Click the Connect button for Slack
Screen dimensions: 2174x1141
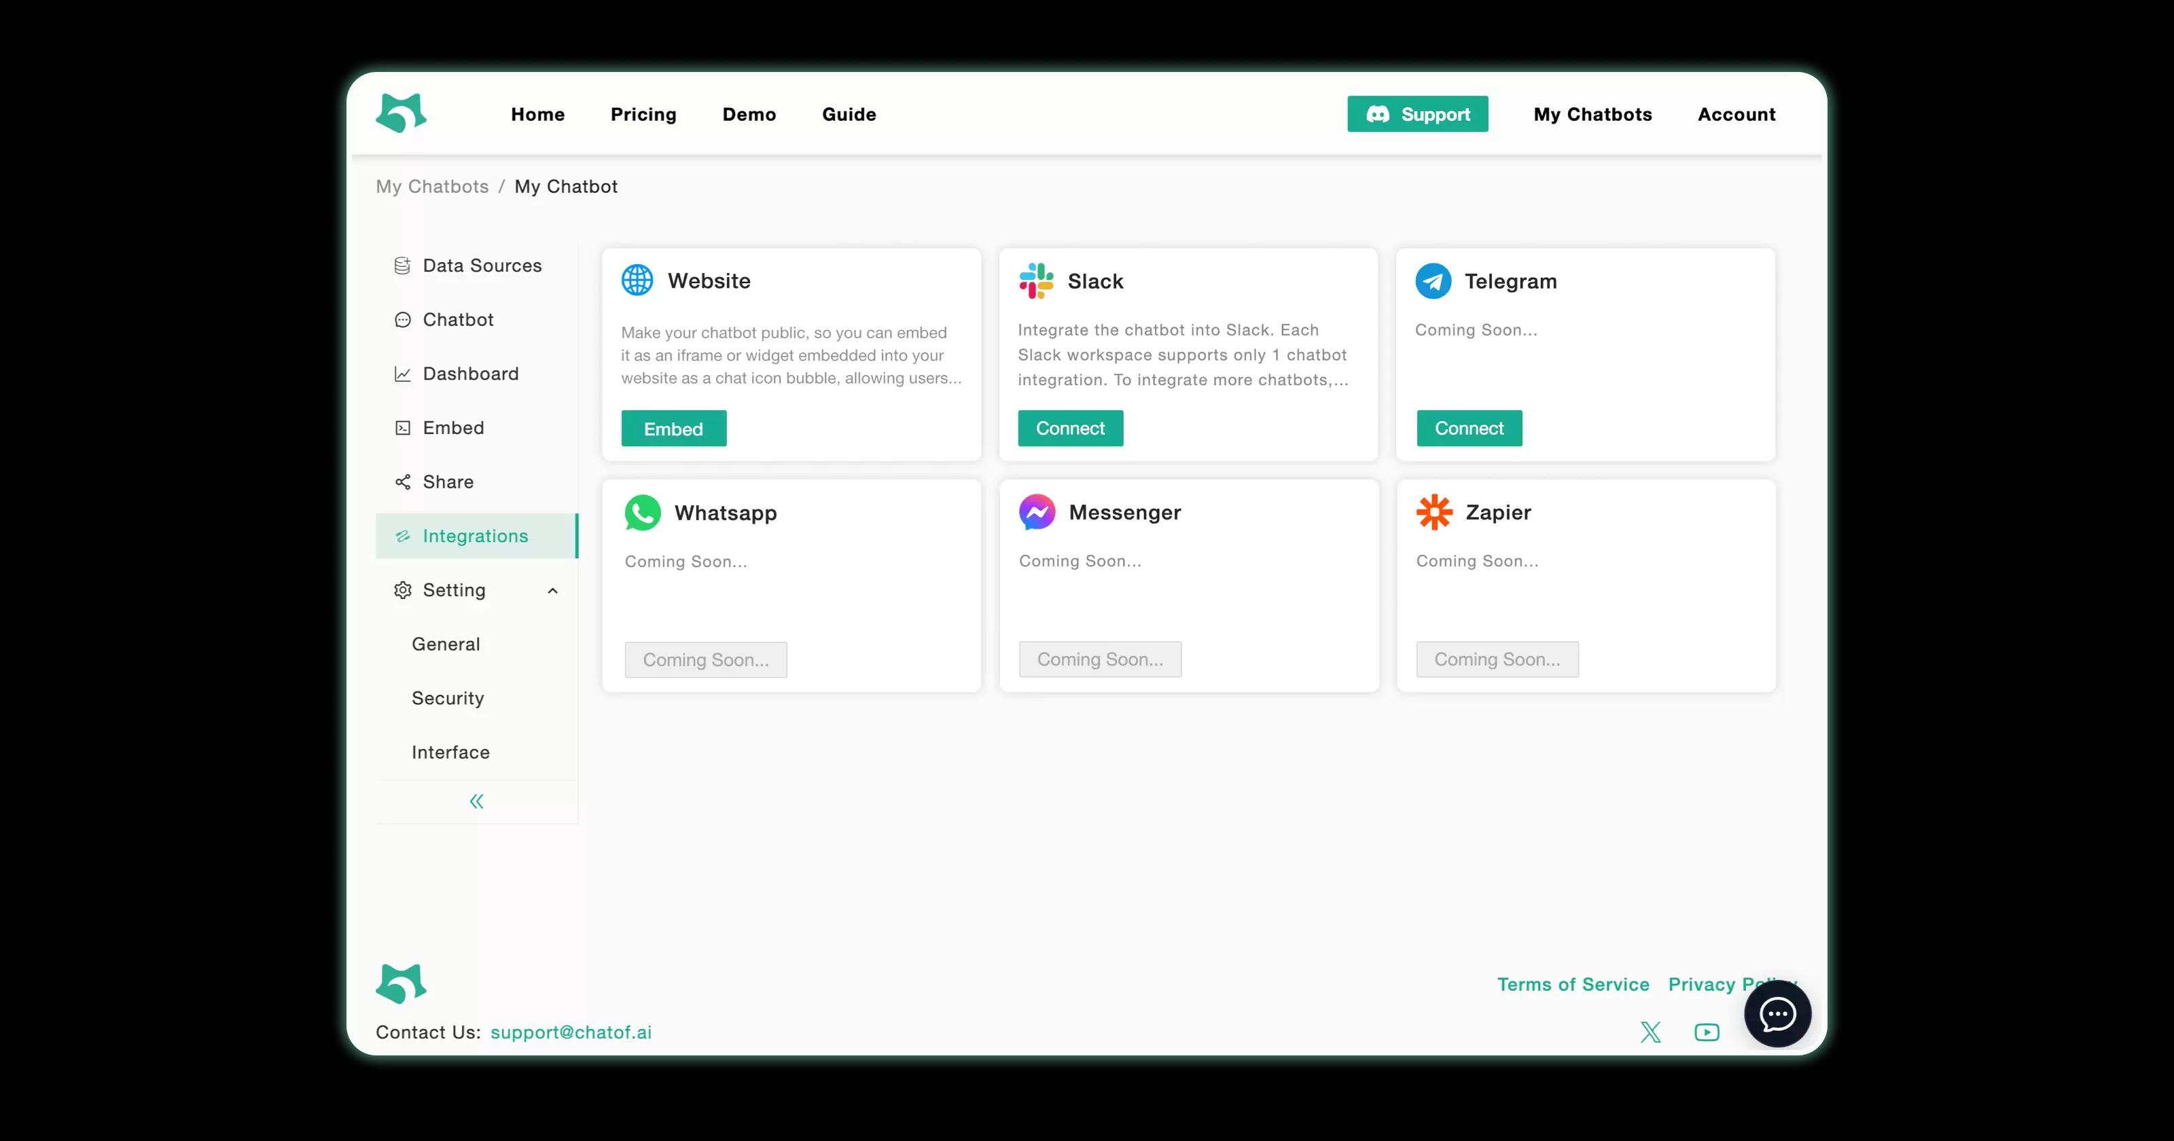(1071, 427)
